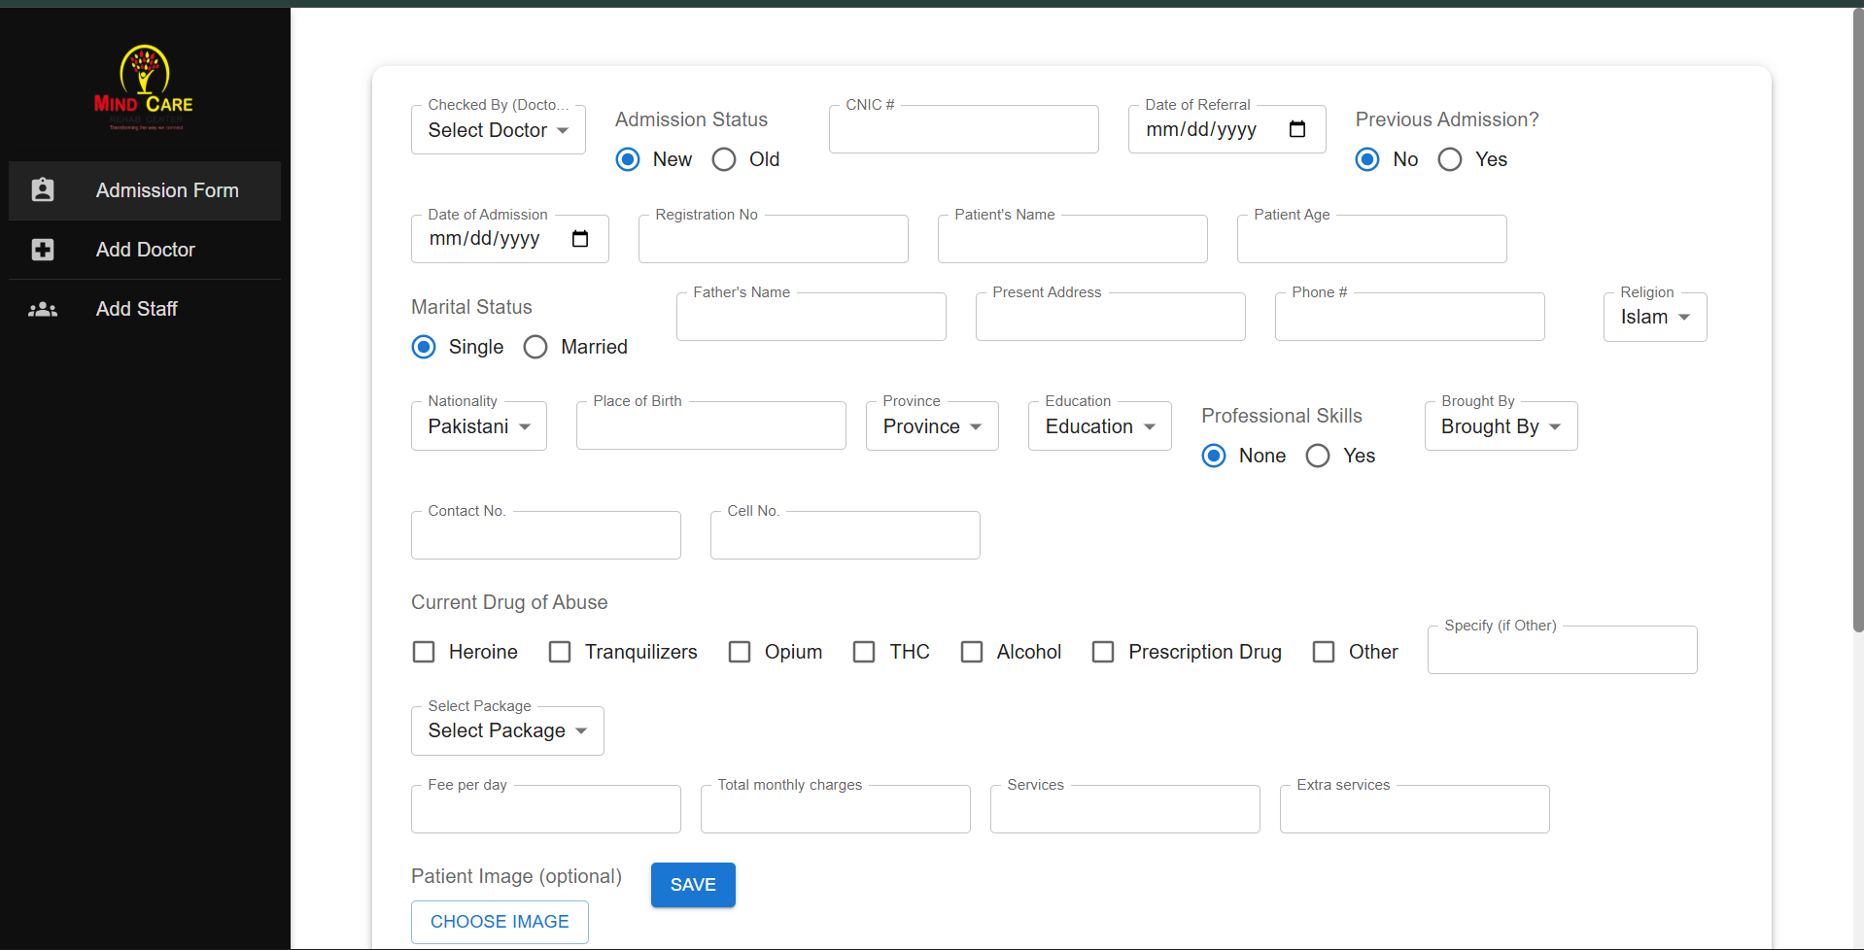This screenshot has height=950, width=1864.
Task: Expand the Brought By dropdown
Action: pyautogui.click(x=1501, y=426)
